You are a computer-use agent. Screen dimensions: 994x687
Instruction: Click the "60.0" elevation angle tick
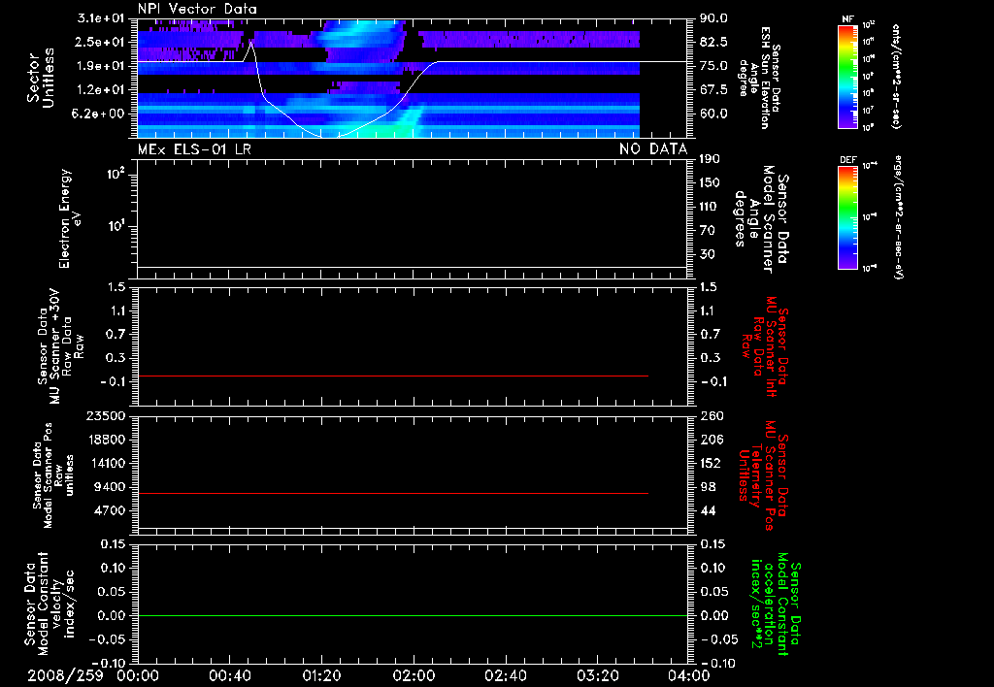(713, 114)
